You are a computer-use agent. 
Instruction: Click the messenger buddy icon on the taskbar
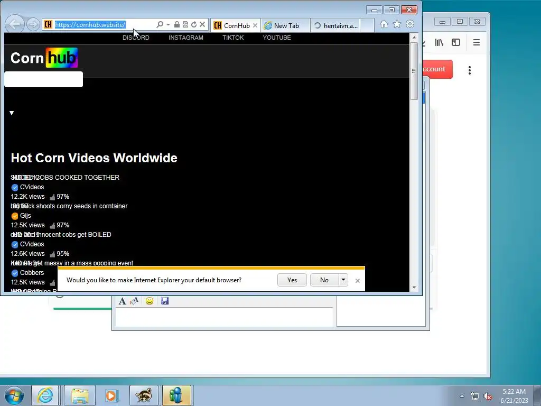[x=176, y=395]
